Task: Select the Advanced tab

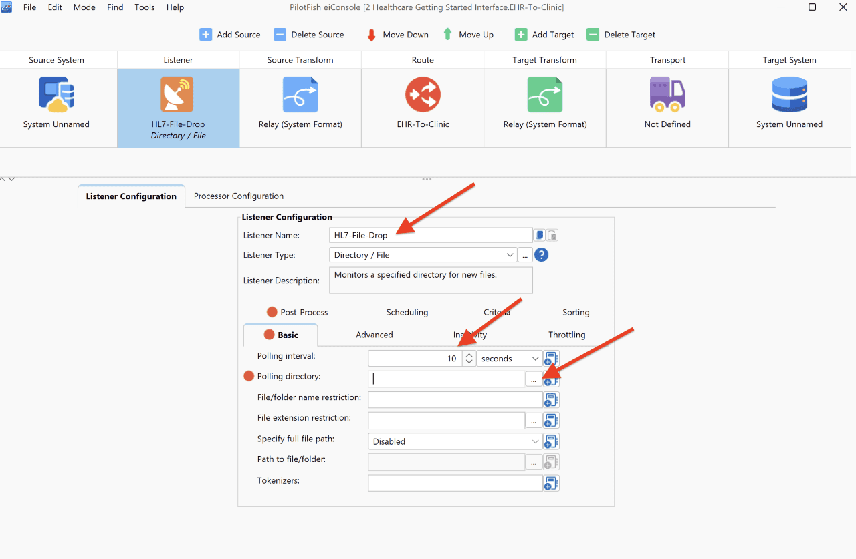Action: [374, 335]
